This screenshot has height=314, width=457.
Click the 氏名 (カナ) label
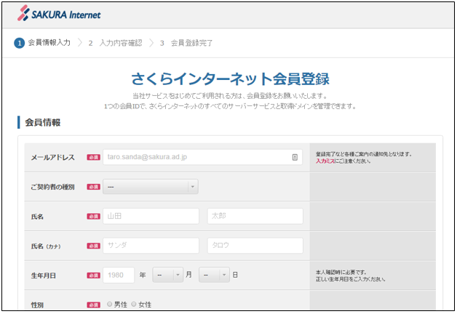(46, 246)
